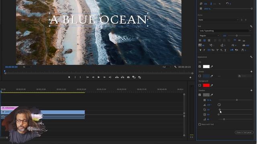Play the program monitor sequence
The height and width of the screenshot is (144, 257).
pyautogui.click(x=99, y=77)
